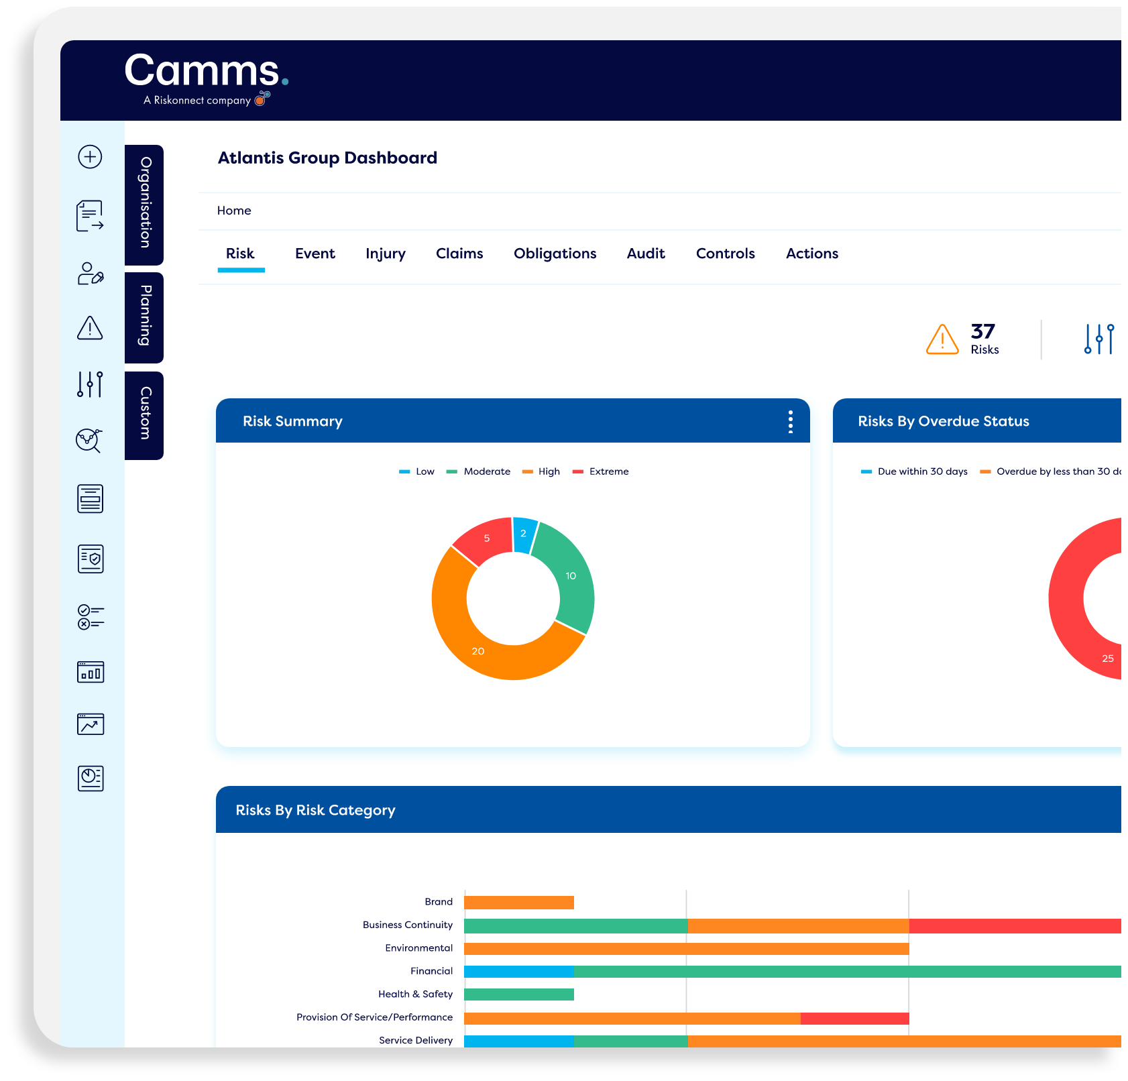This screenshot has height=1081, width=1128.
Task: Click the Home breadcrumb link
Action: [x=234, y=211]
